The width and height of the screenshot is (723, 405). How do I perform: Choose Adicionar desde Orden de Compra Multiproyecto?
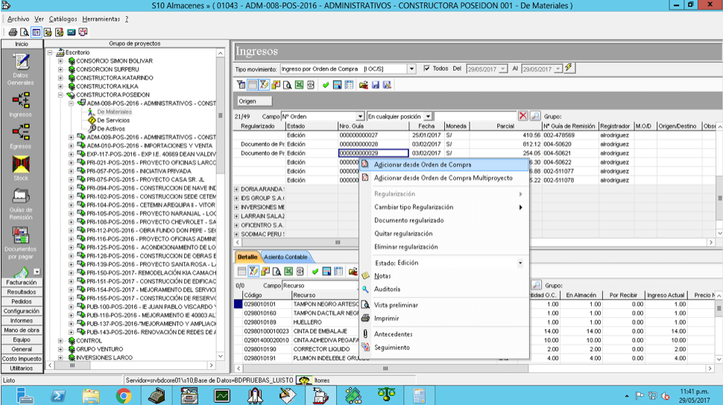(443, 178)
